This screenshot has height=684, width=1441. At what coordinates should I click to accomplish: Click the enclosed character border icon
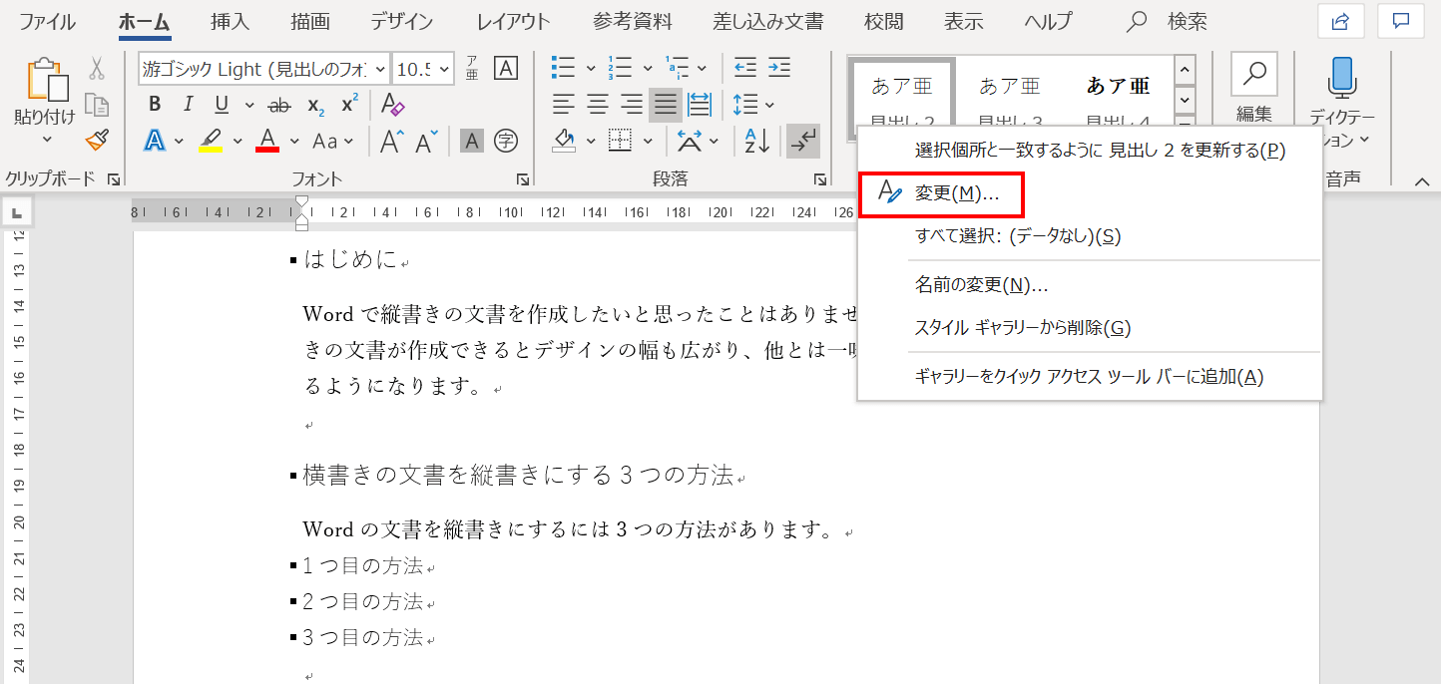click(506, 69)
